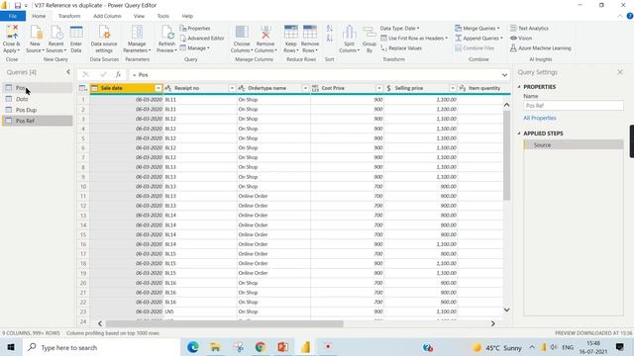Open the Help tab
Screen dimensions: 634x356
click(x=187, y=16)
